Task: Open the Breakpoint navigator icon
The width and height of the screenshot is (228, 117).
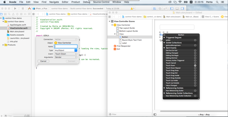Action: click(x=25, y=14)
